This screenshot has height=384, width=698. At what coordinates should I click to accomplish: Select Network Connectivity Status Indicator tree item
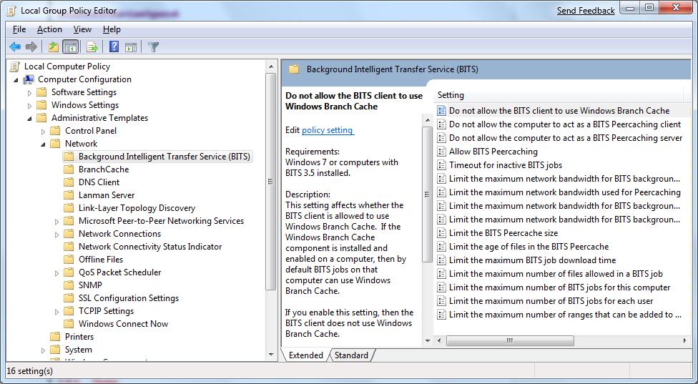tap(150, 247)
